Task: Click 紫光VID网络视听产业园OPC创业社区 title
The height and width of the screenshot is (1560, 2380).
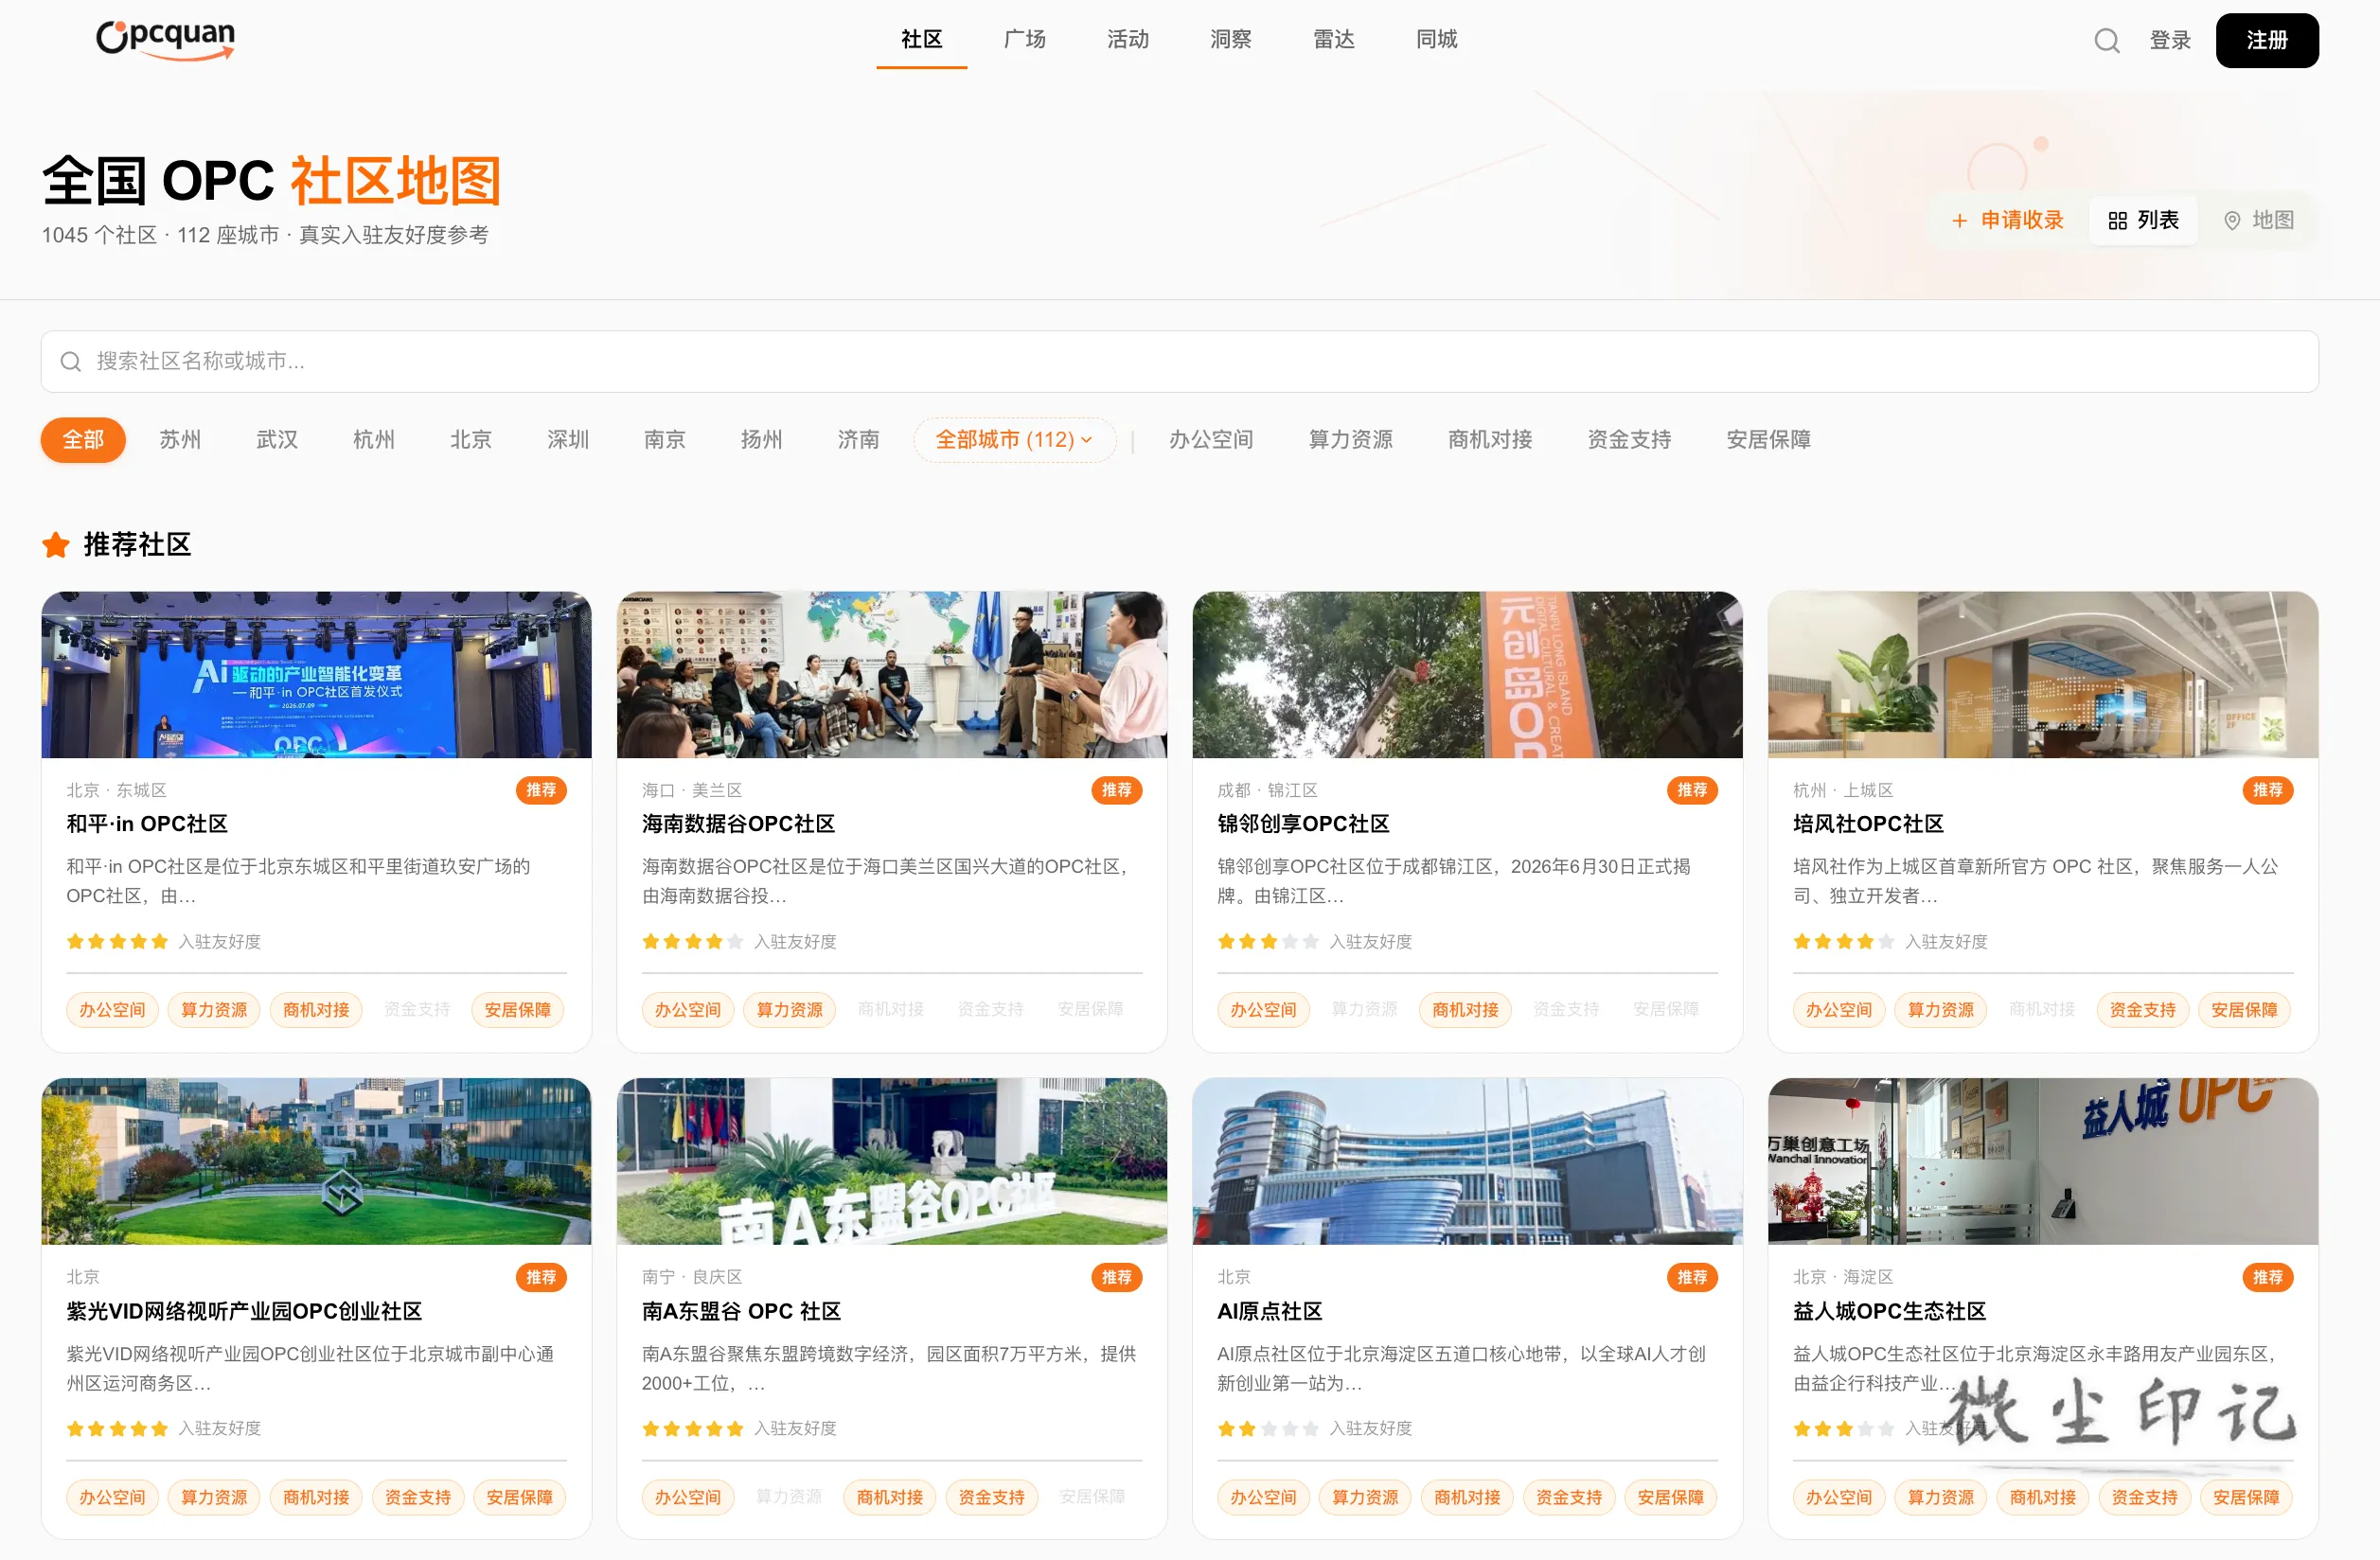Action: [244, 1311]
